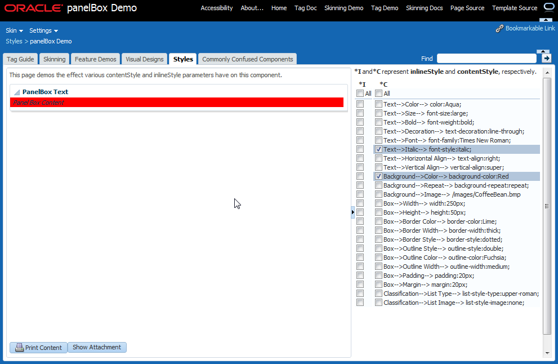
Task: Click the scrollbar down arrow
Action: pos(547,353)
